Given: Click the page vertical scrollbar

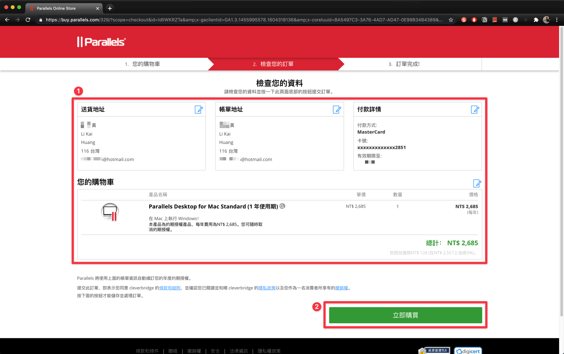Looking at the screenshot, I should point(561,171).
